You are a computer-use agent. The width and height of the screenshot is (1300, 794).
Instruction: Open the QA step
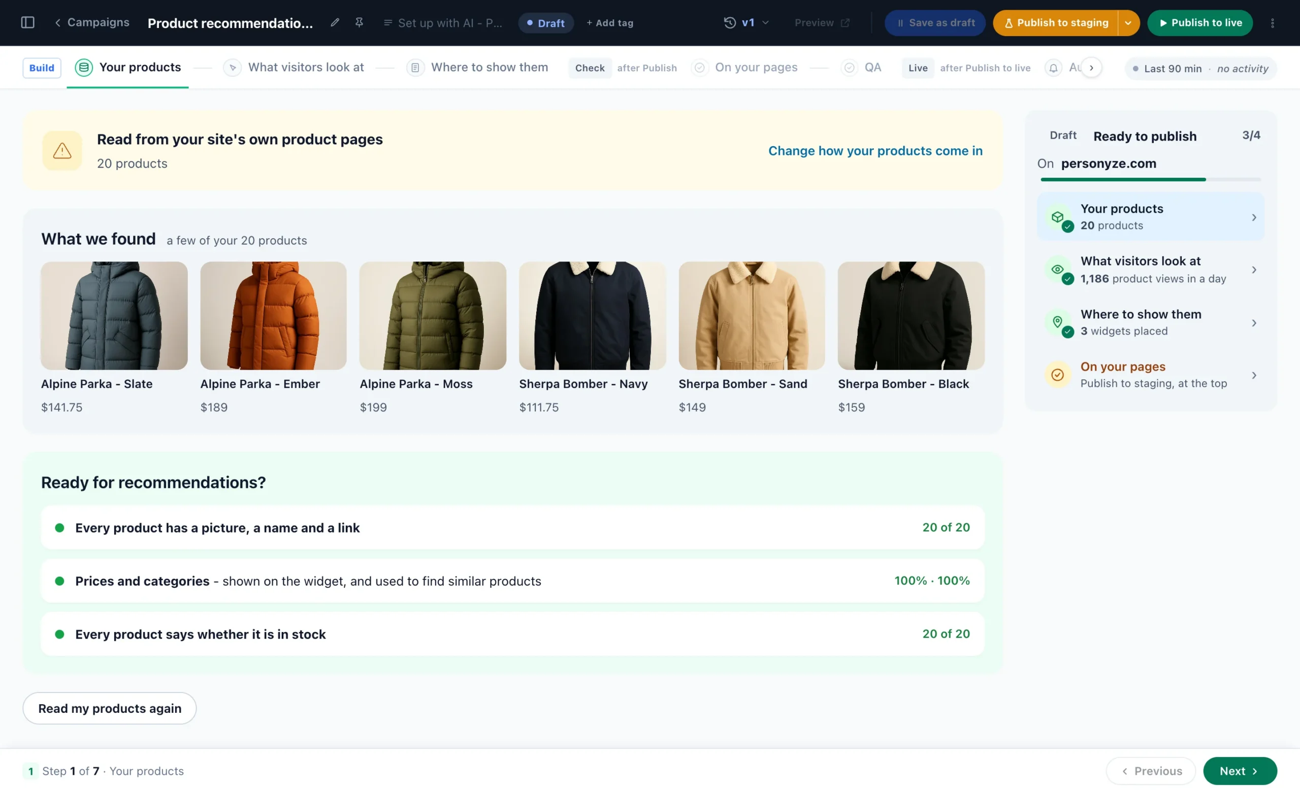861,68
